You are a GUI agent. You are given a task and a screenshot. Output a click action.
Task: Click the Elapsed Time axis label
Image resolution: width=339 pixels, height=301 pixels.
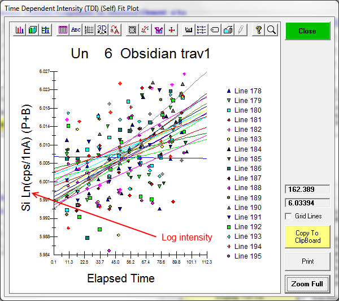click(x=120, y=278)
